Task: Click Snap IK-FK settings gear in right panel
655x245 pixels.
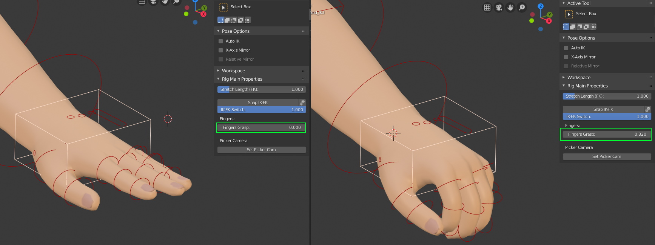Action: point(647,109)
